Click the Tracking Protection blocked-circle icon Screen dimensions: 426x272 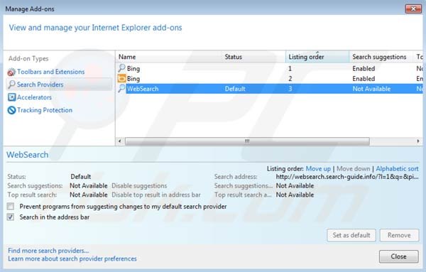pos(11,110)
